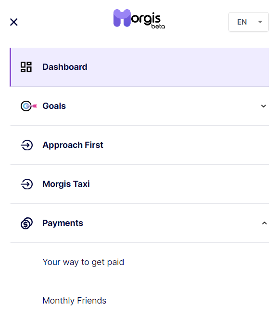Click the Approach First arrow-circle icon
The image size is (277, 318).
click(26, 145)
